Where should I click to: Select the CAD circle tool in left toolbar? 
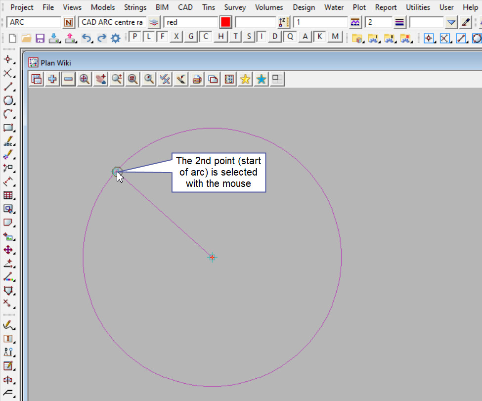8,100
